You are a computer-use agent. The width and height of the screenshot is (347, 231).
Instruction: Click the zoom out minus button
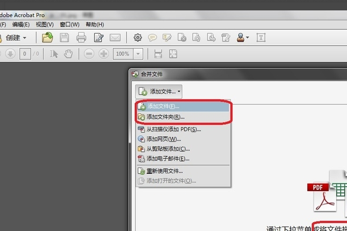coord(89,54)
